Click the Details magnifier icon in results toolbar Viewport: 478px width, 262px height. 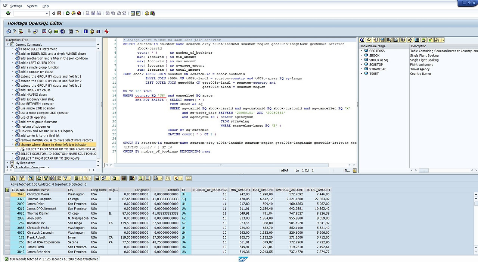click(31, 178)
